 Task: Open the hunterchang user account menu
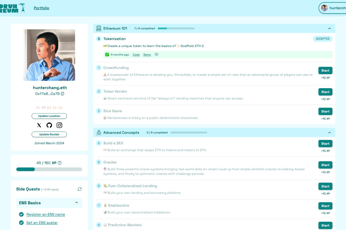(x=333, y=8)
